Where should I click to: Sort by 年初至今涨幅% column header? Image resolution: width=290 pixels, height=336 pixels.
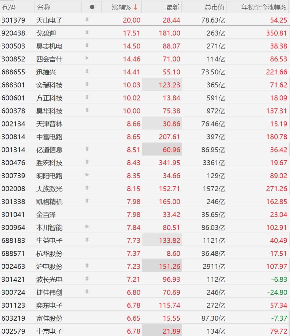point(264,7)
